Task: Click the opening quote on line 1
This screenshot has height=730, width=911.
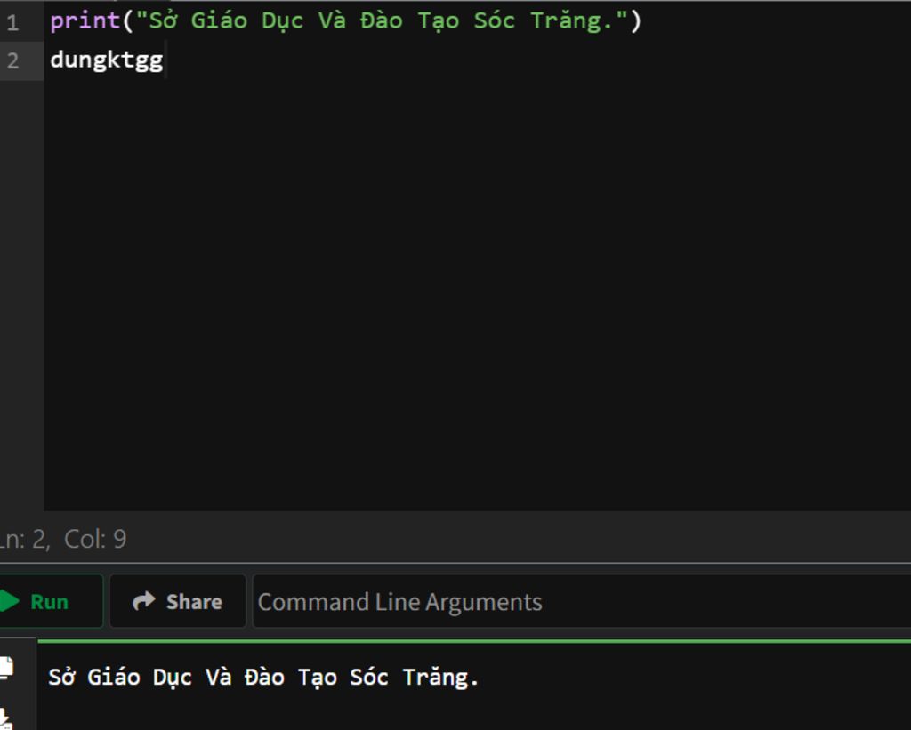Action: click(x=141, y=21)
